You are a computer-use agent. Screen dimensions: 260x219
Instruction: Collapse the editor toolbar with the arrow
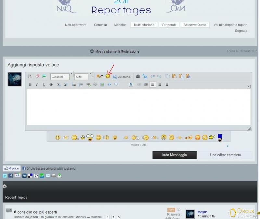(x=249, y=87)
